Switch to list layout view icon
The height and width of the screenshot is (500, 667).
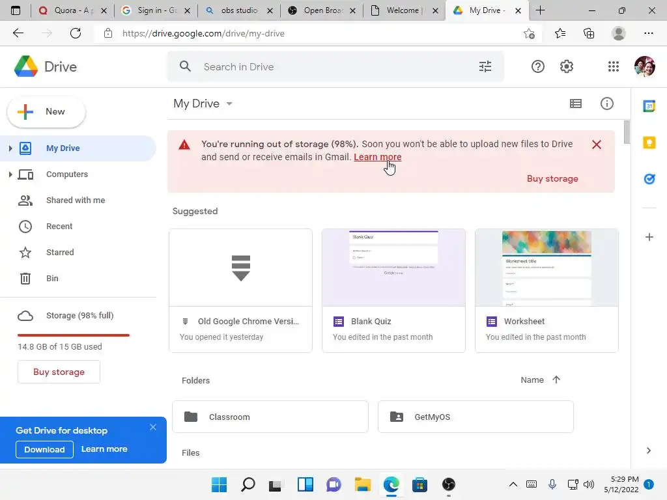(x=576, y=104)
